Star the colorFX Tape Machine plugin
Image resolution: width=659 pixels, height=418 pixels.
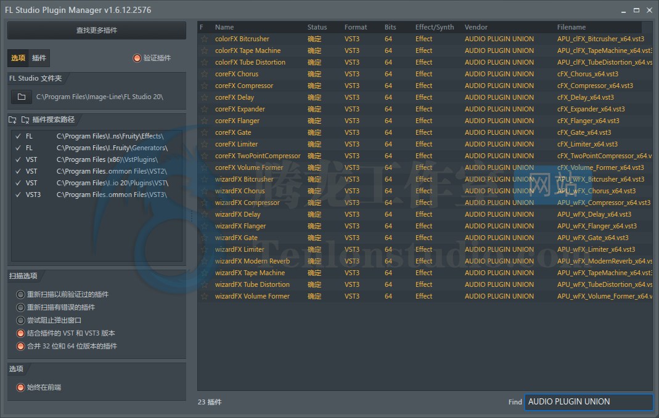tap(204, 50)
